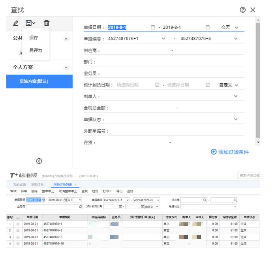This screenshot has height=257, width=278.
Task: Open calendar for 单据日期 end date in dialog
Action: pyautogui.click(x=207, y=27)
